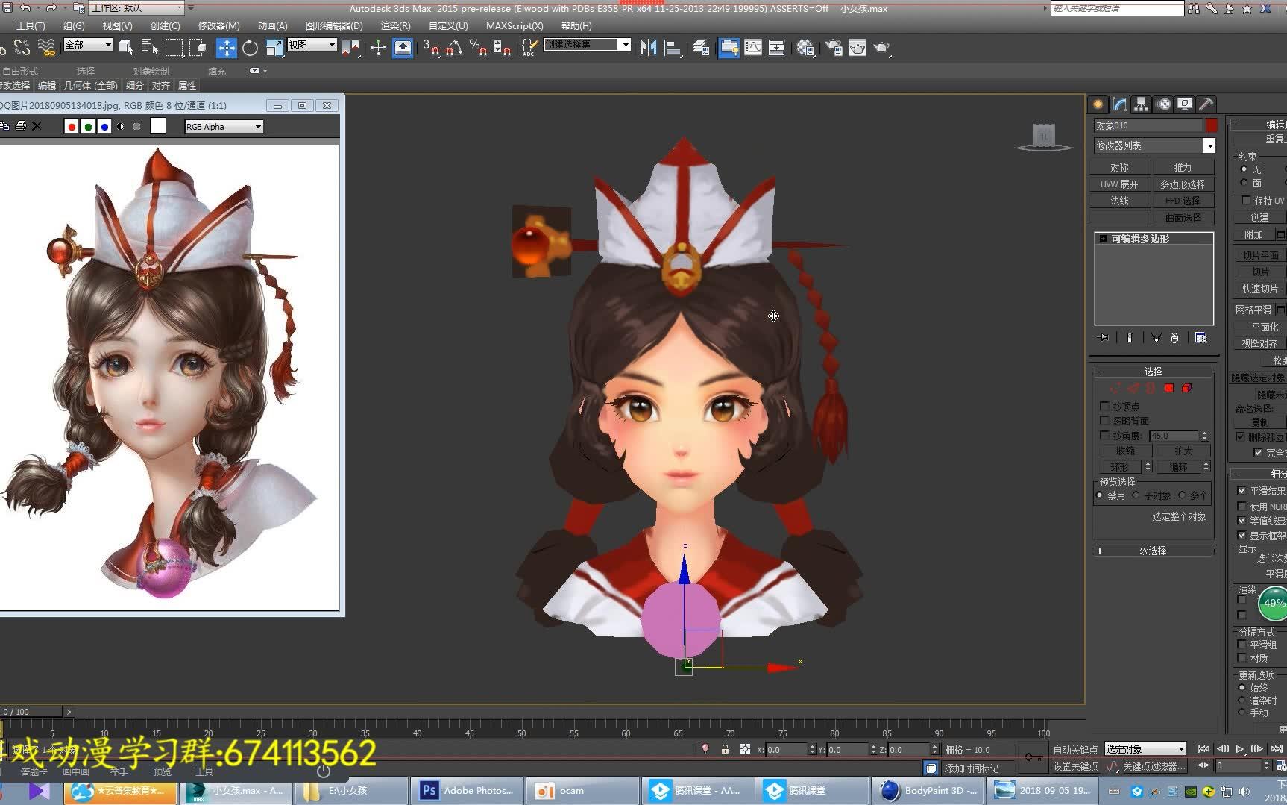Expand the 可编辑多边形 stack entry
Screen dimensions: 1287x805
[x=1103, y=239]
